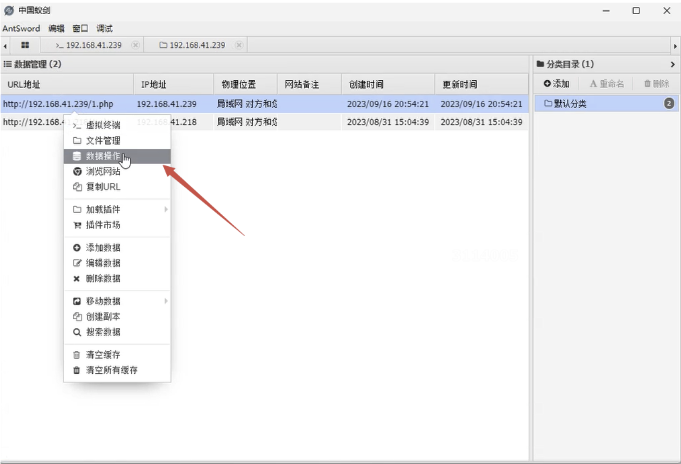Select created time 2023/09/16 20:54:21
681x464 pixels.
[x=388, y=104]
